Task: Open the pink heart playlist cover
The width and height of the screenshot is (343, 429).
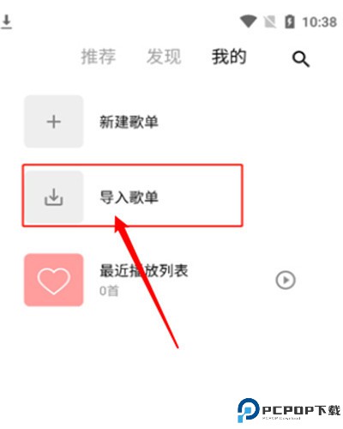Action: coord(54,280)
